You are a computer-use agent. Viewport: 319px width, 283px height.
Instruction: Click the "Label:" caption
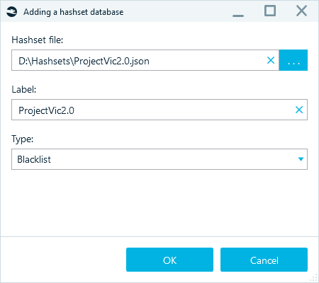pyautogui.click(x=24, y=89)
